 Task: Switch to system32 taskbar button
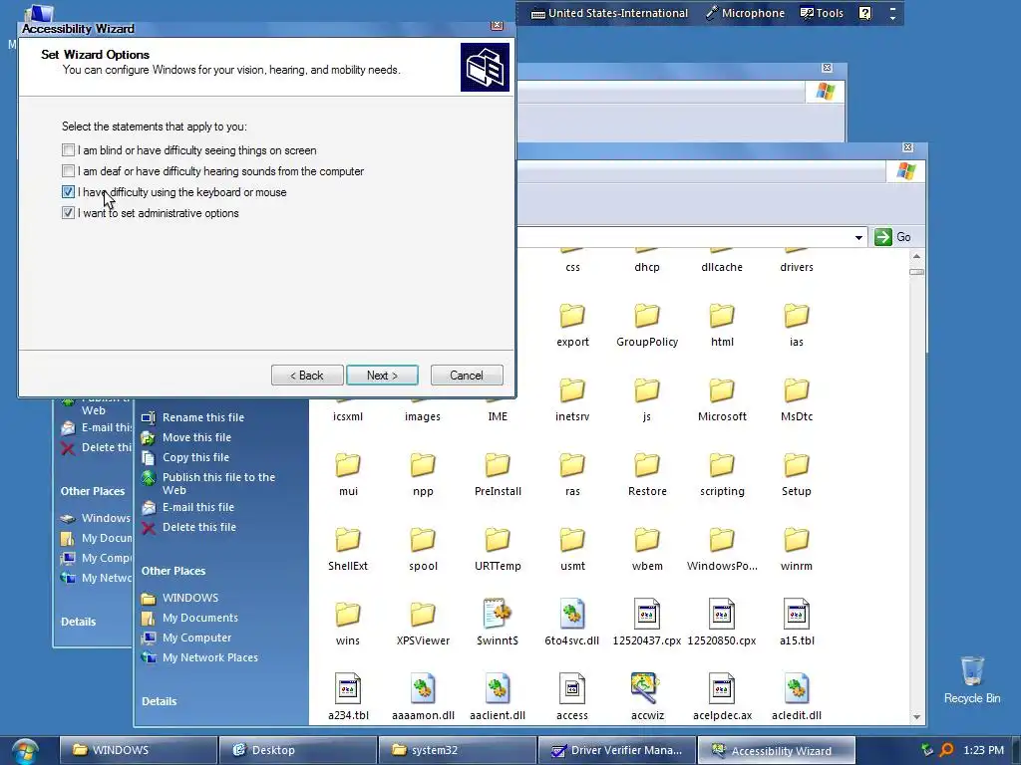[x=457, y=750]
